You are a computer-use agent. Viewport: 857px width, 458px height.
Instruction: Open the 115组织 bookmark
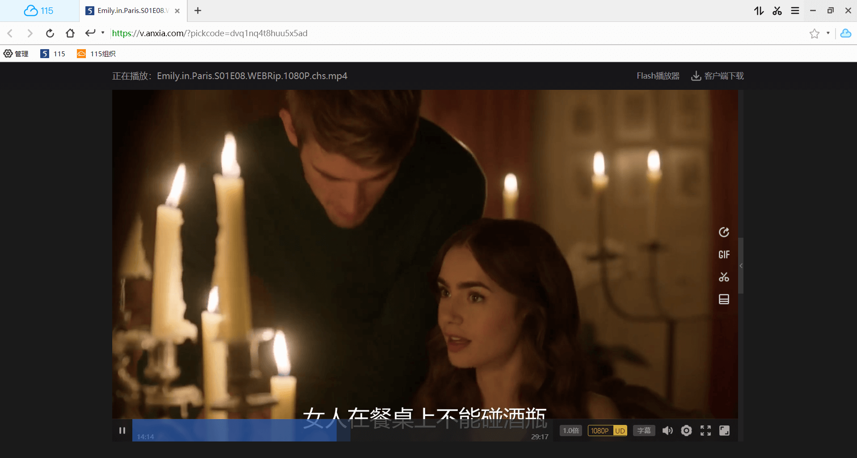pyautogui.click(x=96, y=54)
